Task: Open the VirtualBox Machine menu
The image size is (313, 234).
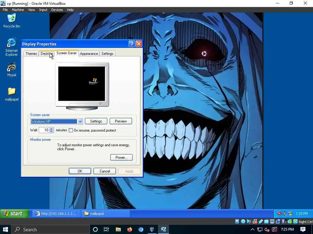Action: pyautogui.click(x=18, y=10)
